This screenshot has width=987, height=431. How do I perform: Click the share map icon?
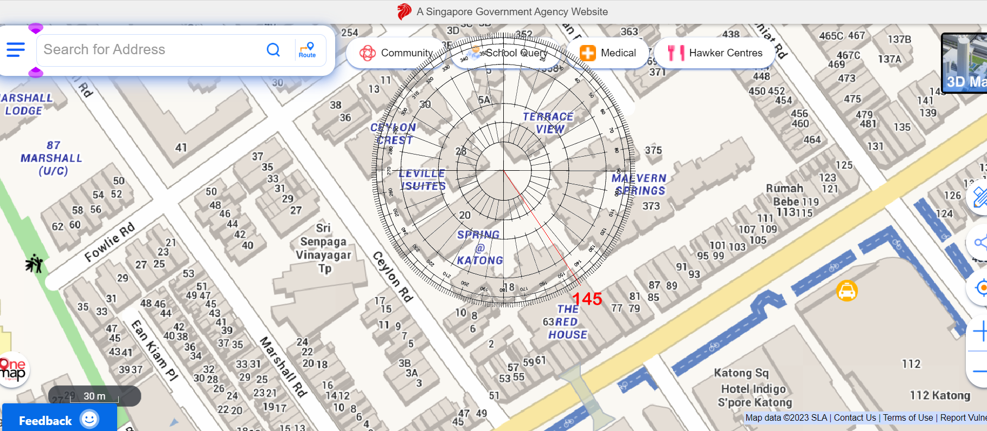click(x=980, y=243)
